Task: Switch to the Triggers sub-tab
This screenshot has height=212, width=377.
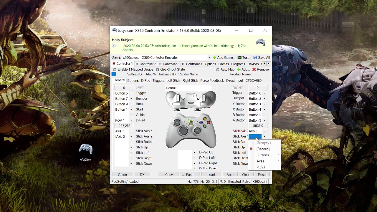Action: pyautogui.click(x=158, y=81)
